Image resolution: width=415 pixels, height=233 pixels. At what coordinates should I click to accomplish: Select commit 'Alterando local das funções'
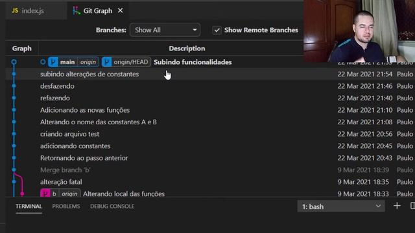click(x=124, y=194)
